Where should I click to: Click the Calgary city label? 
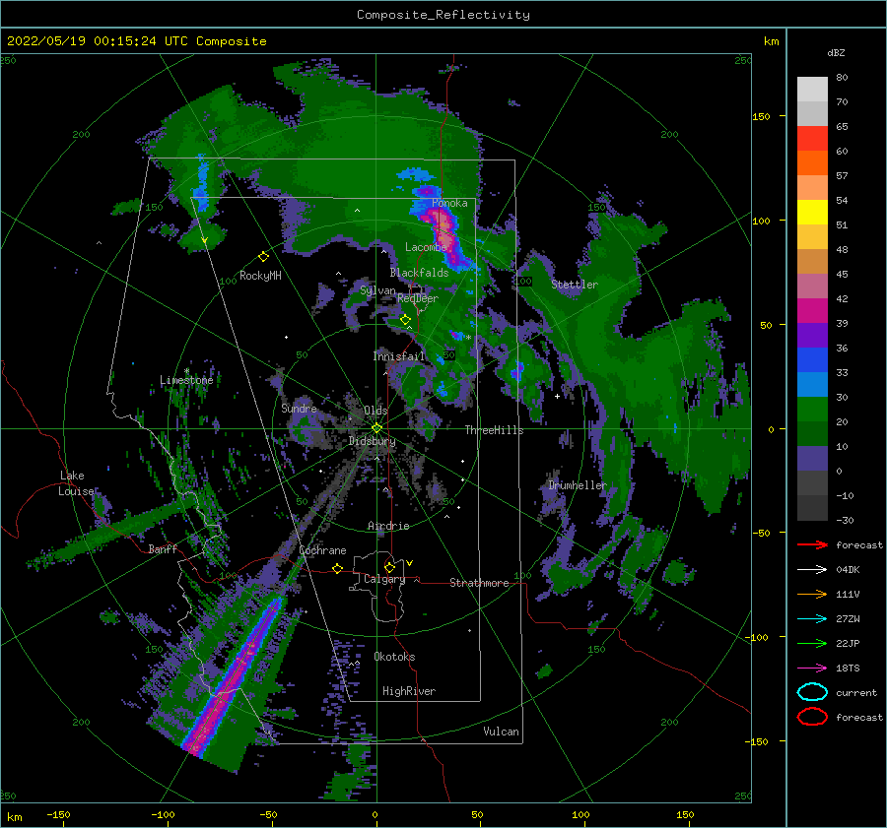[384, 579]
